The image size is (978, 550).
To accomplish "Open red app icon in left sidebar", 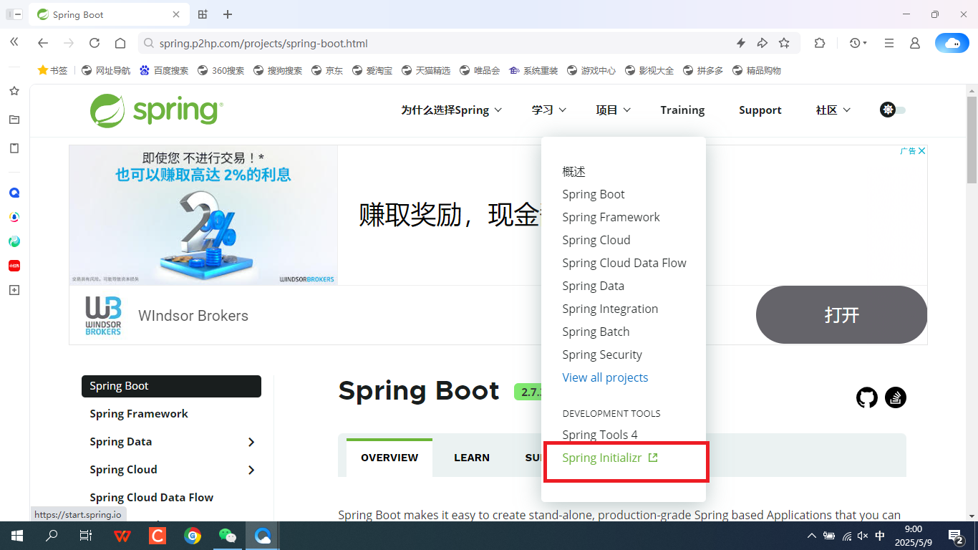I will [x=14, y=266].
